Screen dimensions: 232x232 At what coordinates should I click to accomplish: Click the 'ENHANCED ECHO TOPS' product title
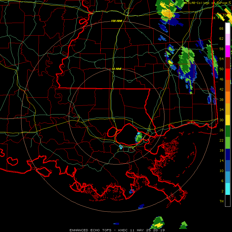click(x=90, y=230)
